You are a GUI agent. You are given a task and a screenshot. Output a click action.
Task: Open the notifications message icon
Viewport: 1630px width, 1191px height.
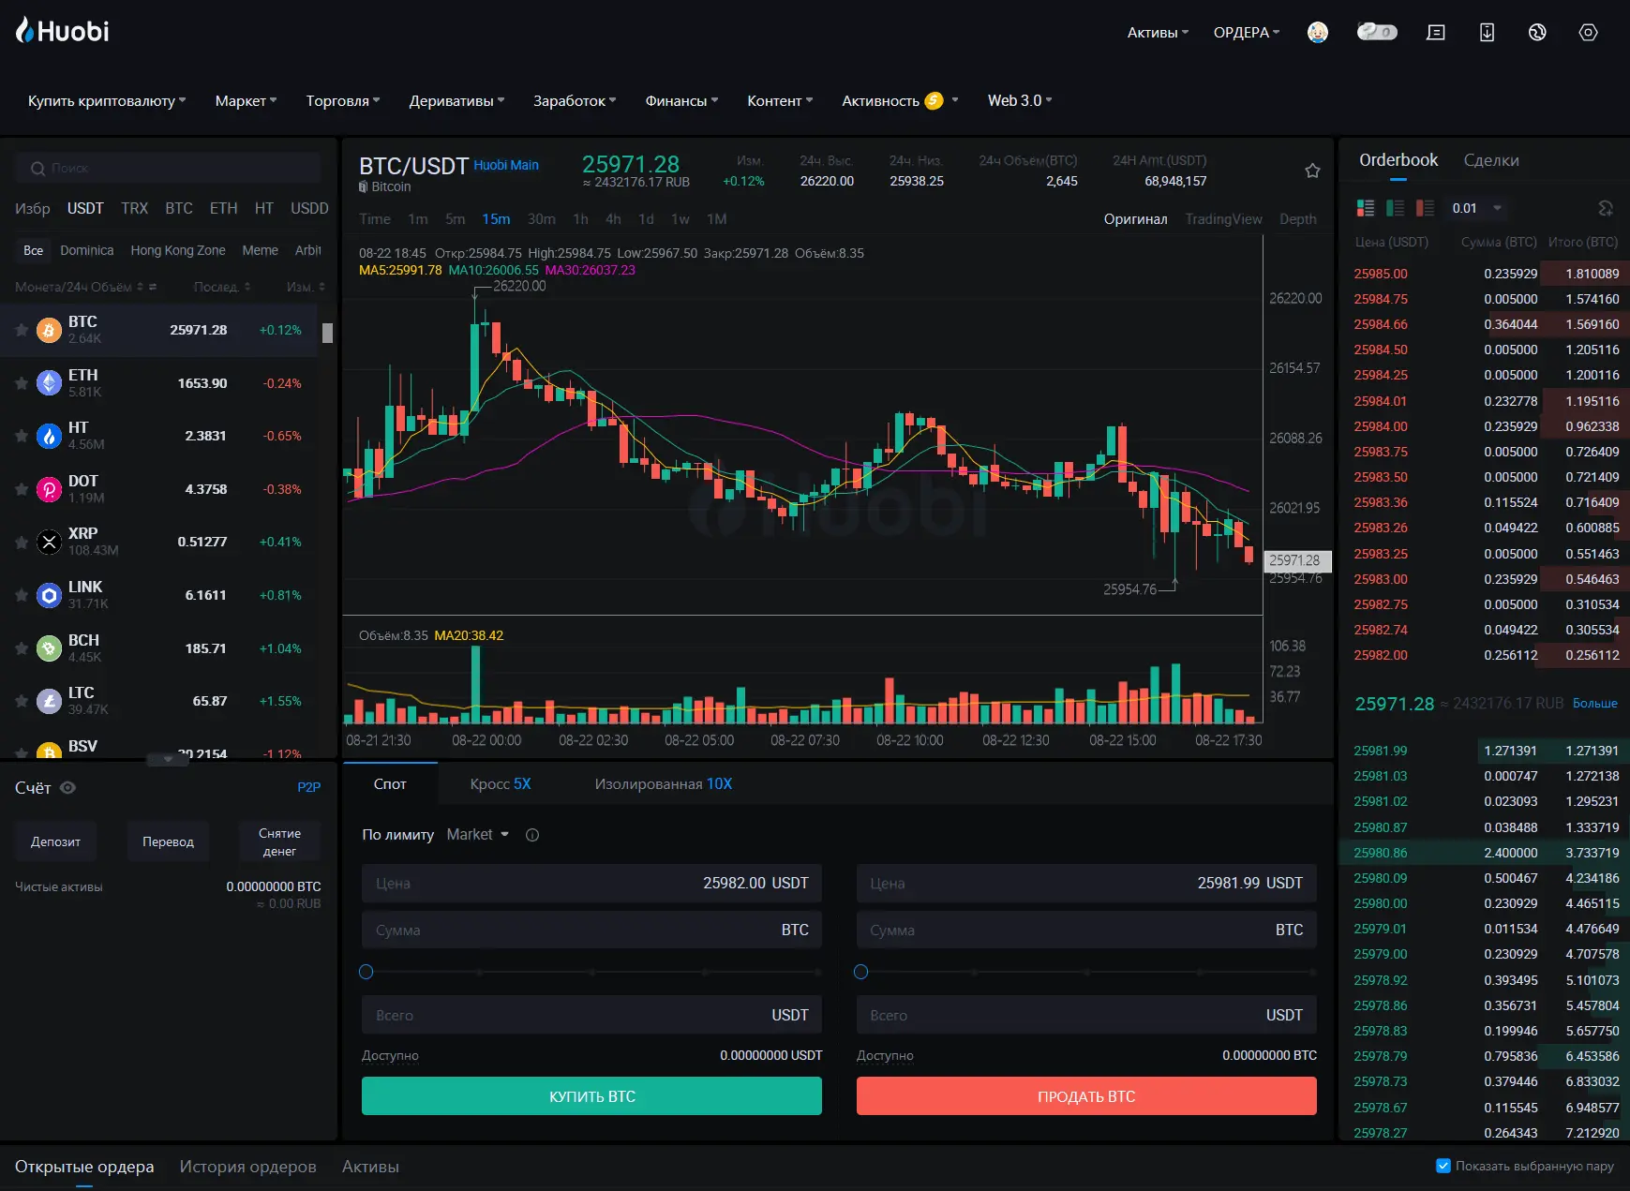coord(1435,33)
